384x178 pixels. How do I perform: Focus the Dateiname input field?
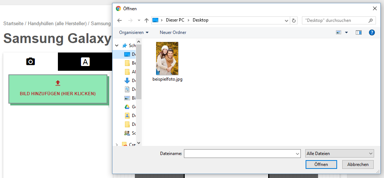[240, 154]
